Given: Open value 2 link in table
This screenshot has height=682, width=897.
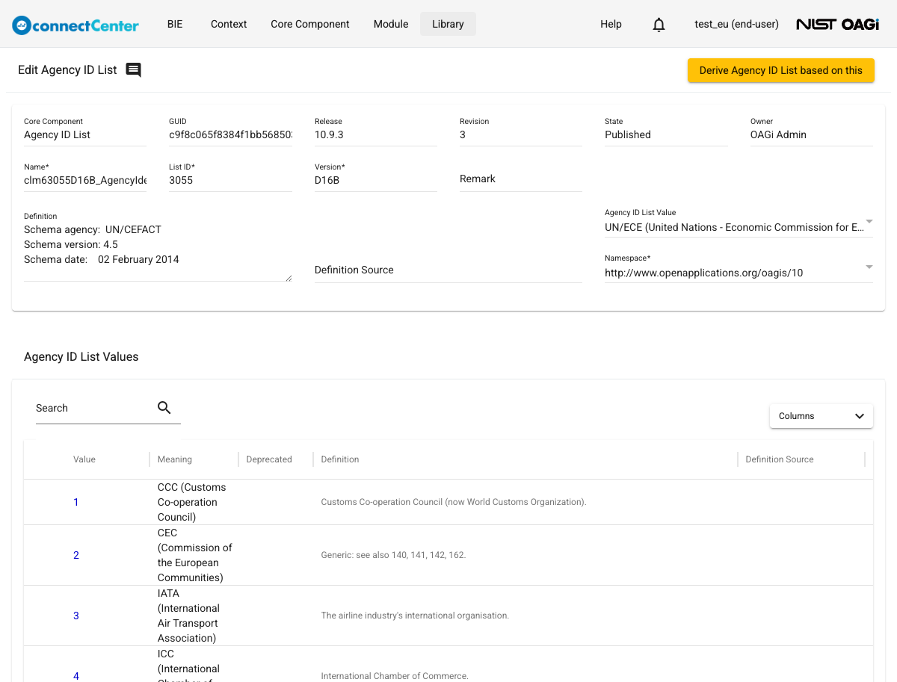Looking at the screenshot, I should (x=76, y=555).
